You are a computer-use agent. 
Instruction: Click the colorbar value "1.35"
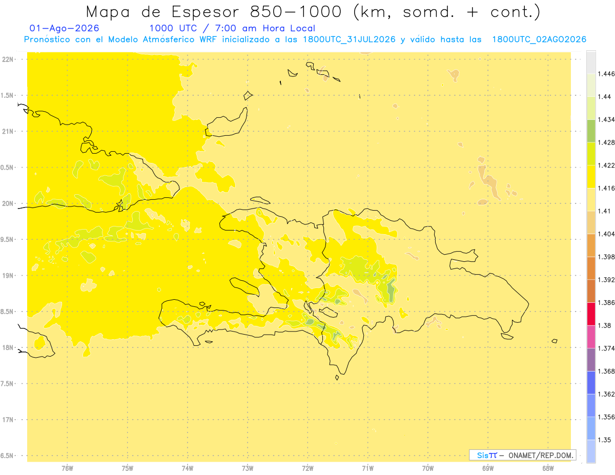pyautogui.click(x=605, y=440)
